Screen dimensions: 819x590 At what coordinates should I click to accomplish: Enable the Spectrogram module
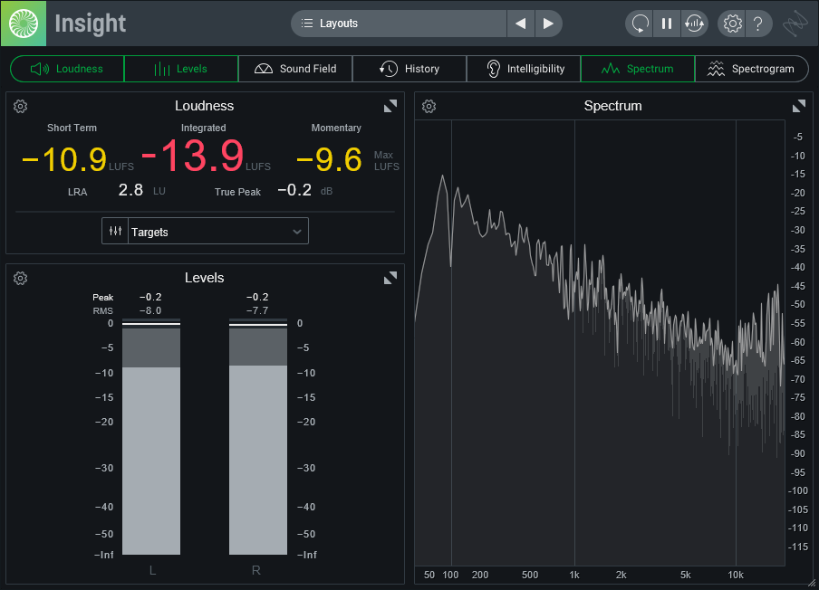point(752,69)
